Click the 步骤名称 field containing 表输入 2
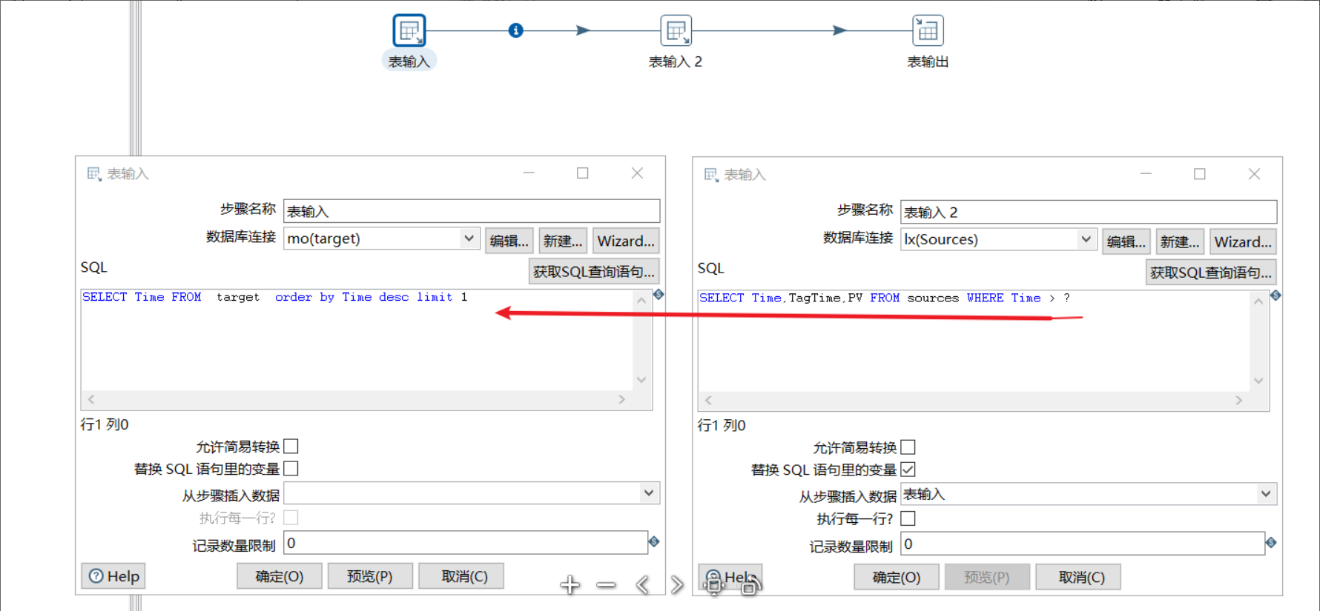 1089,212
